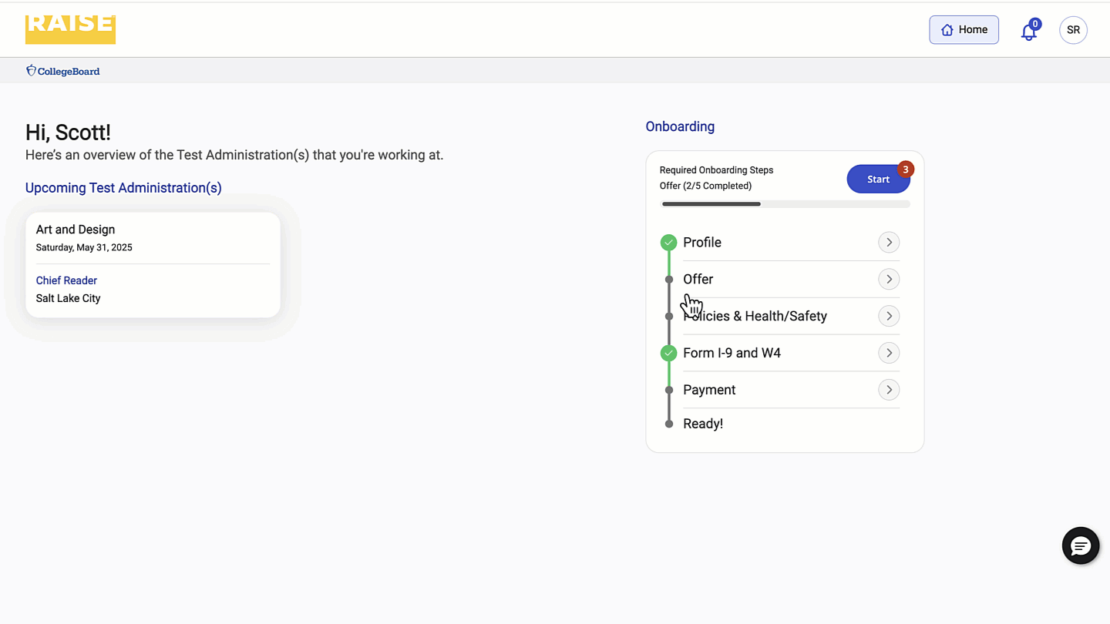Click the onboarding progress bar
Image resolution: width=1110 pixels, height=624 pixels.
click(785, 204)
